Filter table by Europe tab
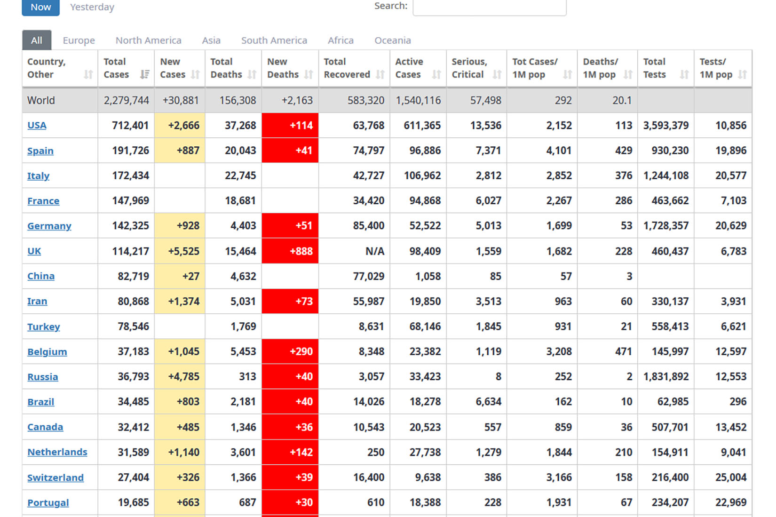 coord(79,40)
